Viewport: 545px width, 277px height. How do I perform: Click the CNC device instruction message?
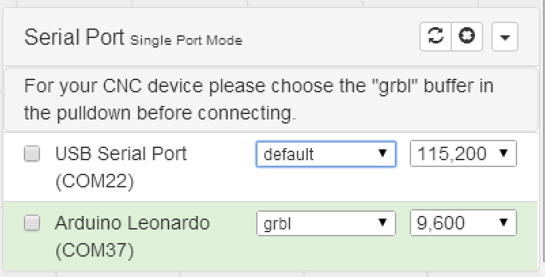pyautogui.click(x=258, y=100)
